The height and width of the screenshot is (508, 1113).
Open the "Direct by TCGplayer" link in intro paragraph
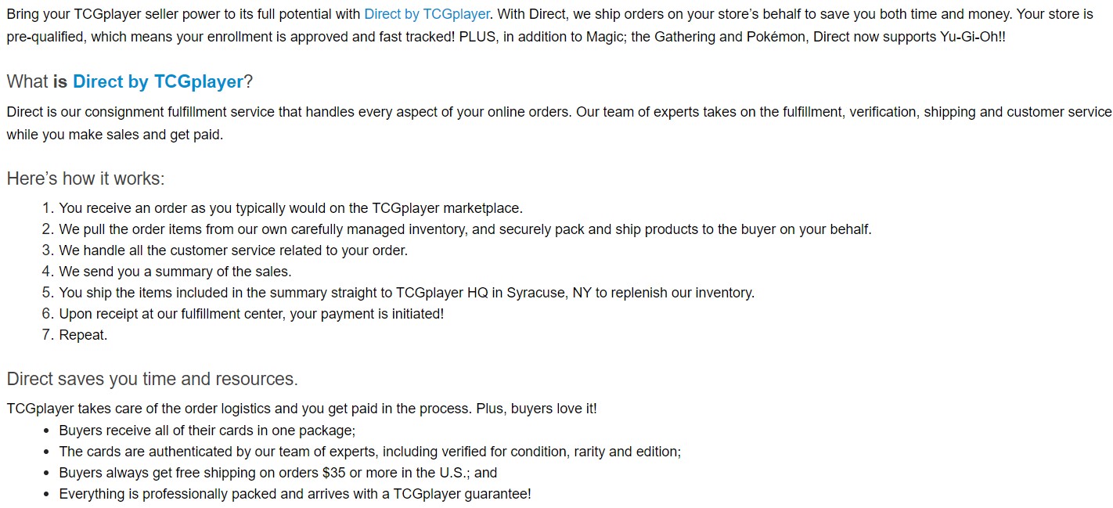point(427,14)
